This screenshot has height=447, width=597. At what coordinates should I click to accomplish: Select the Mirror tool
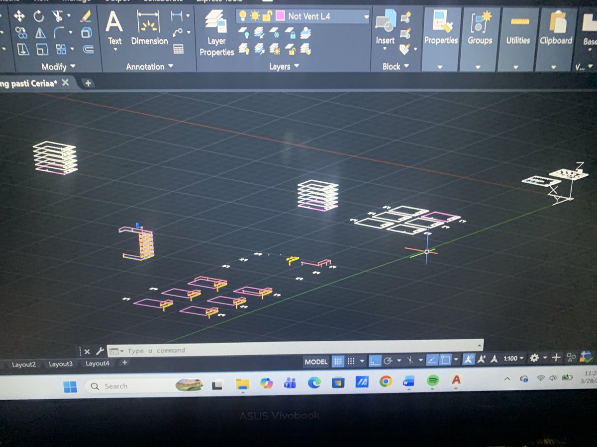pos(40,33)
